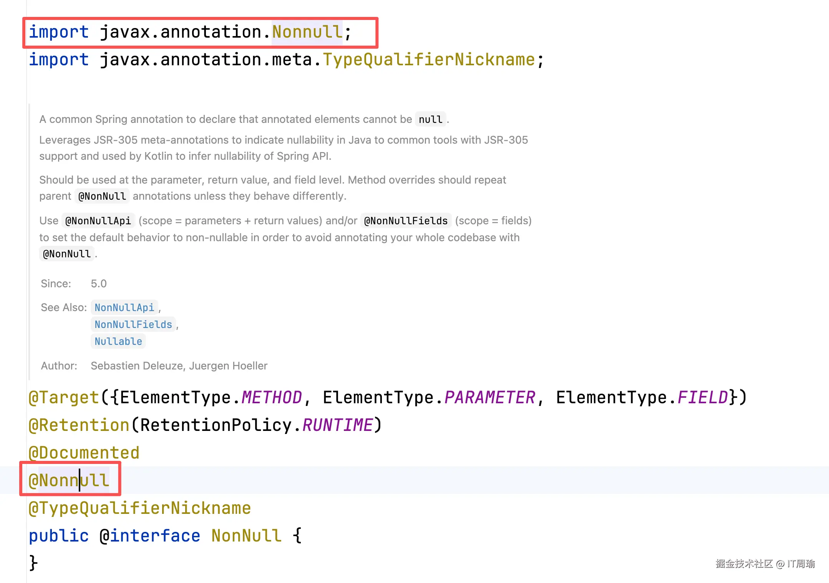829x583 pixels.
Task: Place cursor on the highlighted @Nonnull annotation
Action: [69, 480]
